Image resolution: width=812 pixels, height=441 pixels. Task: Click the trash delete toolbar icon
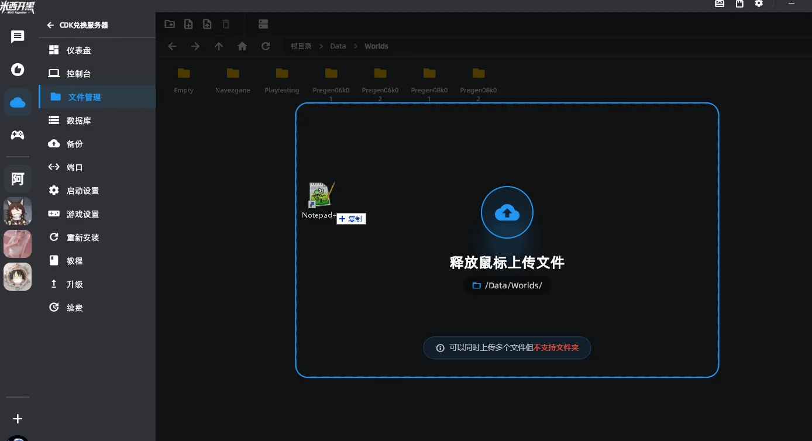pyautogui.click(x=226, y=24)
